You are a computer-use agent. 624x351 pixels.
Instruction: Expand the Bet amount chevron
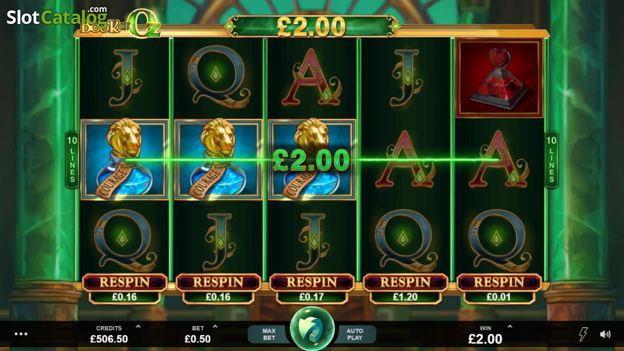(x=215, y=327)
